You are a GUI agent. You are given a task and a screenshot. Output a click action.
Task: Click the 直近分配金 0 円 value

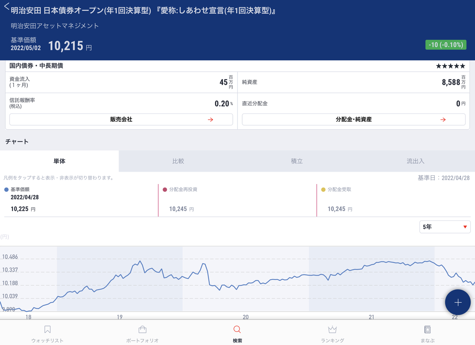point(461,103)
